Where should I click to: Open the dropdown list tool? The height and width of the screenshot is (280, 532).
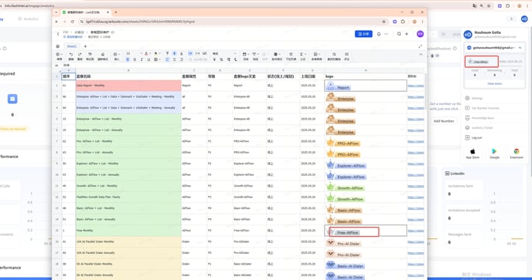pyautogui.click(x=291, y=56)
